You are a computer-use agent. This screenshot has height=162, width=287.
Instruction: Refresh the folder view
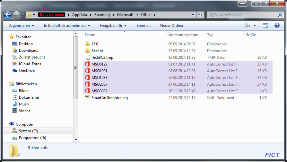(x=200, y=15)
